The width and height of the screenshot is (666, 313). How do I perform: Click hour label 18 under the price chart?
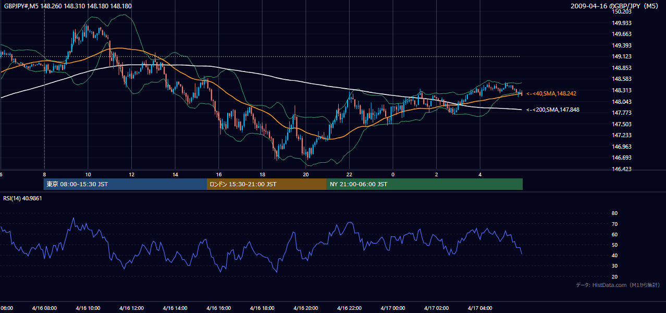coord(262,174)
